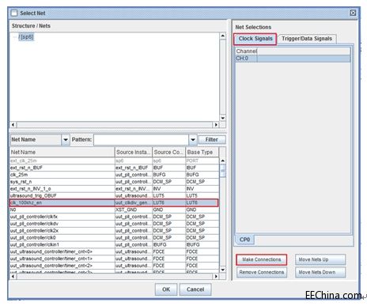Click the net list scroll down arrow
The width and height of the screenshot is (367, 306).
click(223, 270)
